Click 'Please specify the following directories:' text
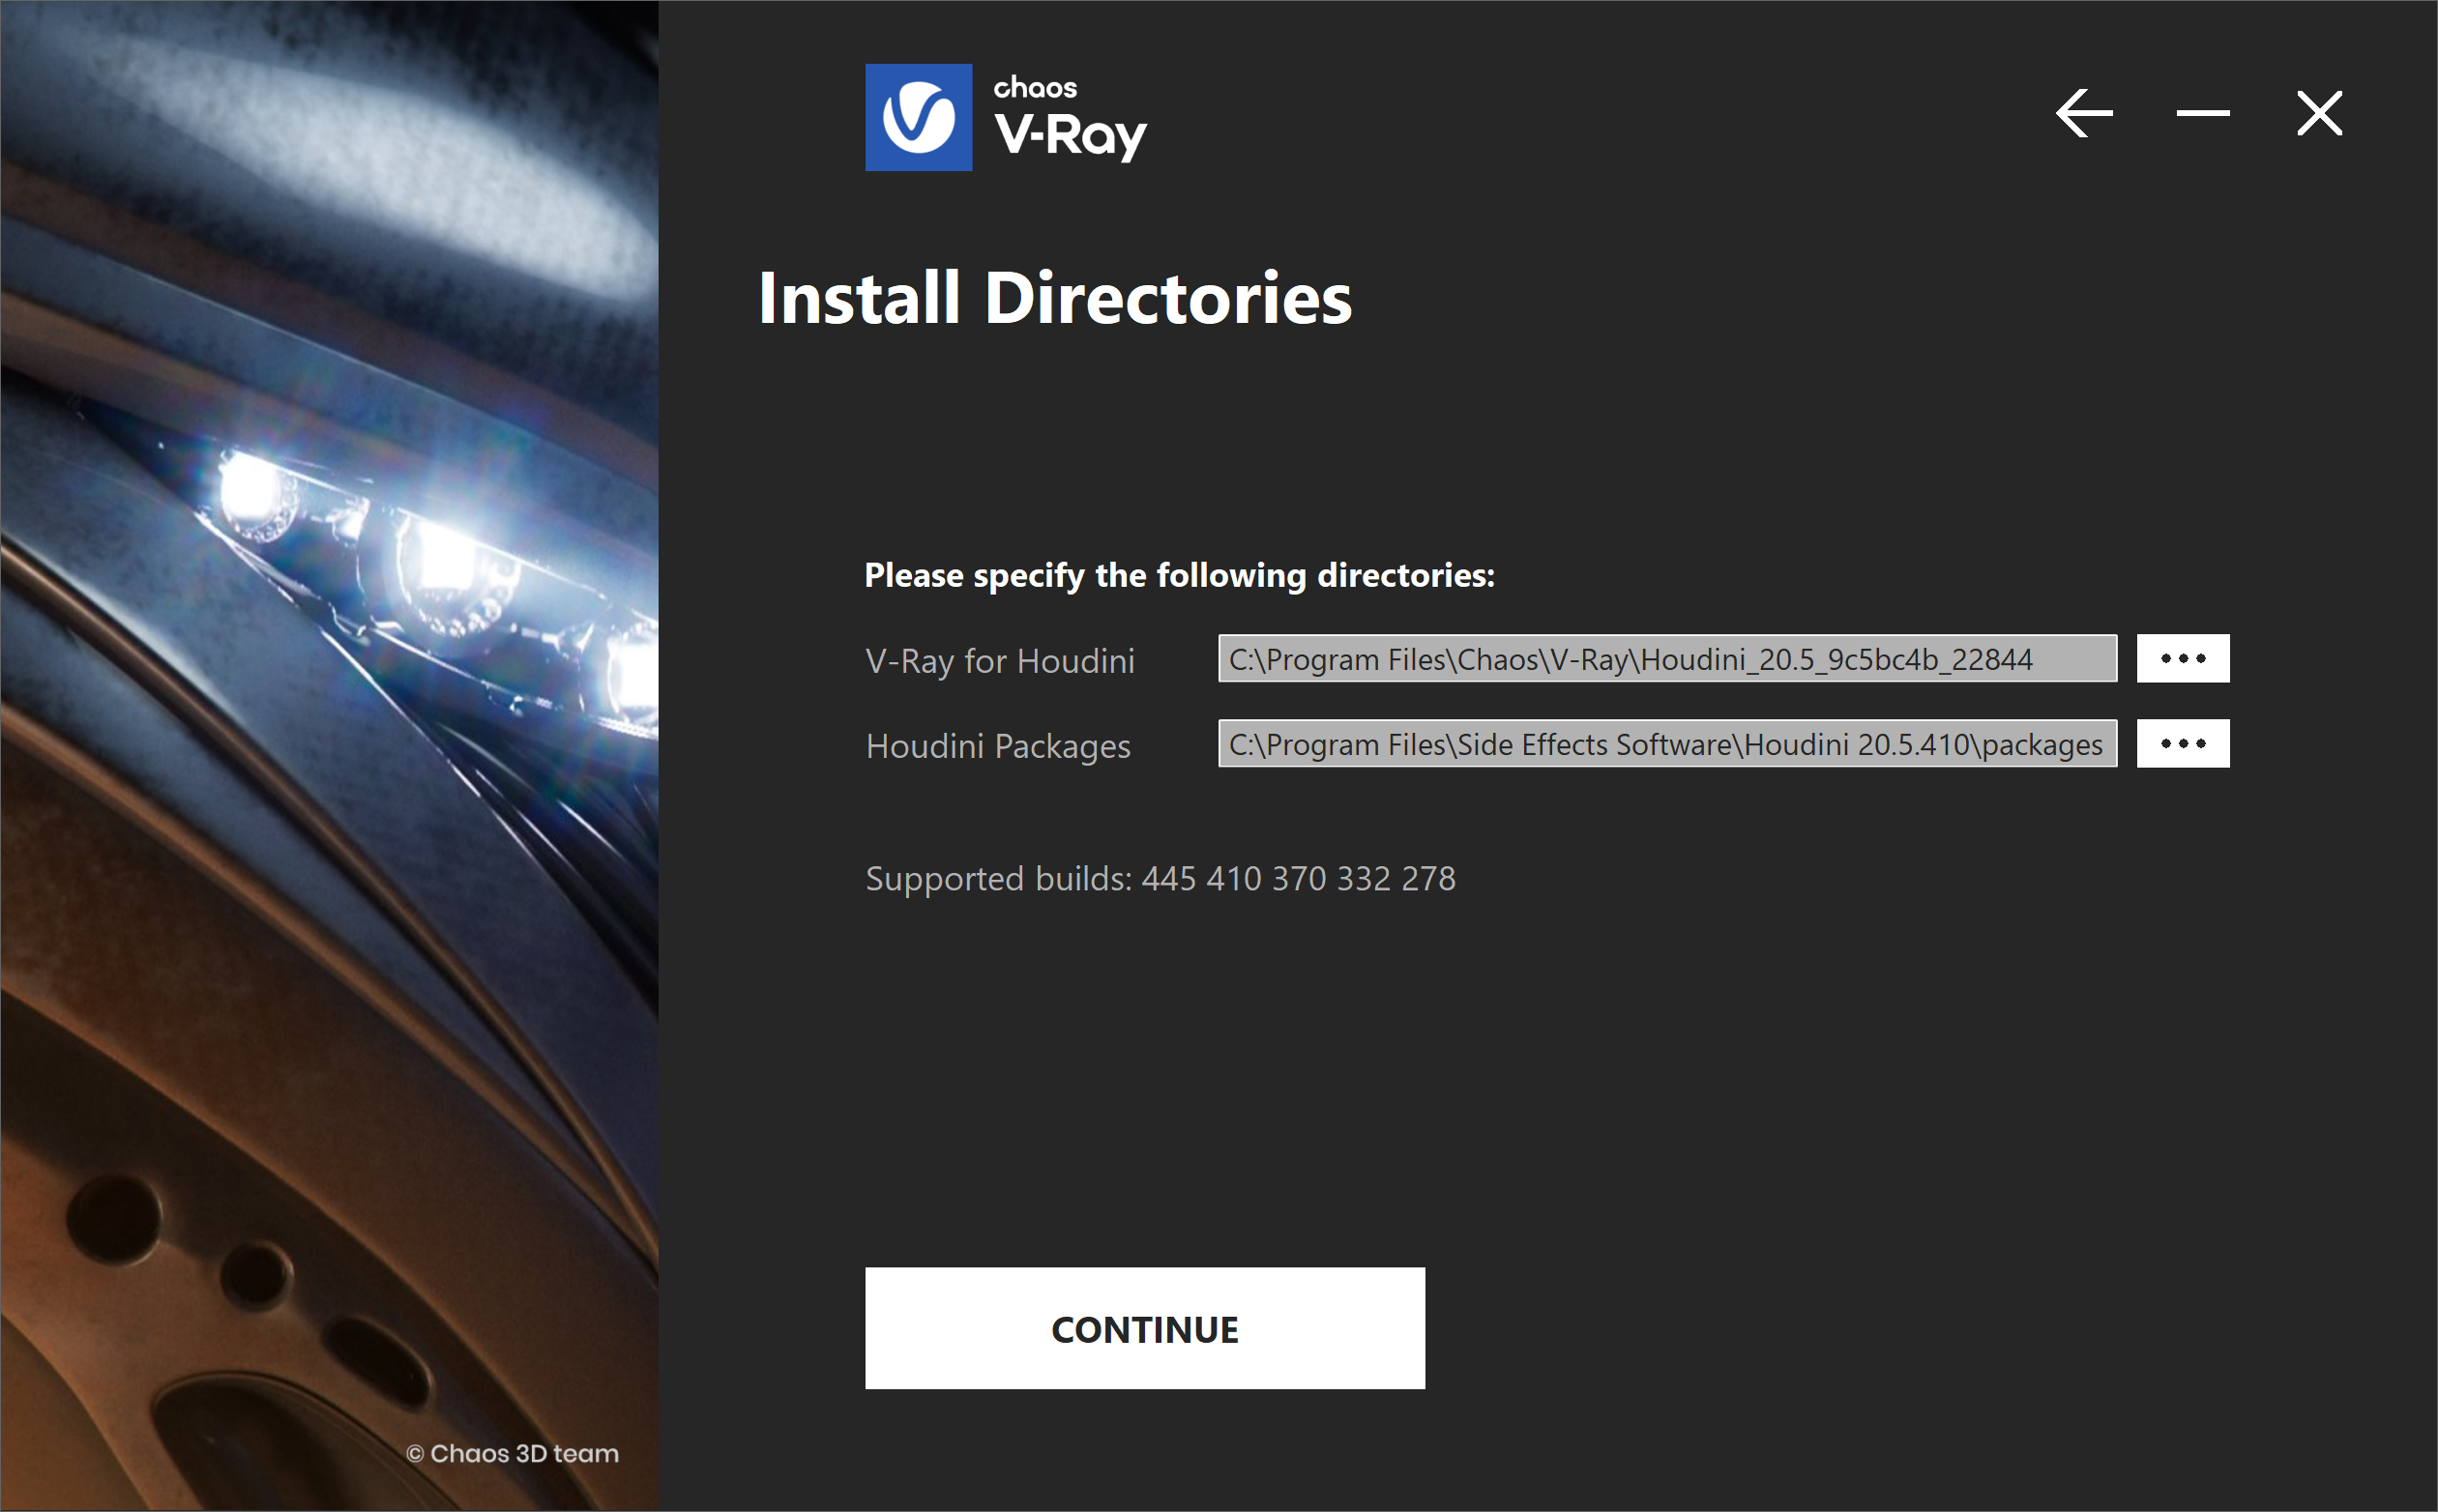The image size is (2438, 1512). [1180, 576]
